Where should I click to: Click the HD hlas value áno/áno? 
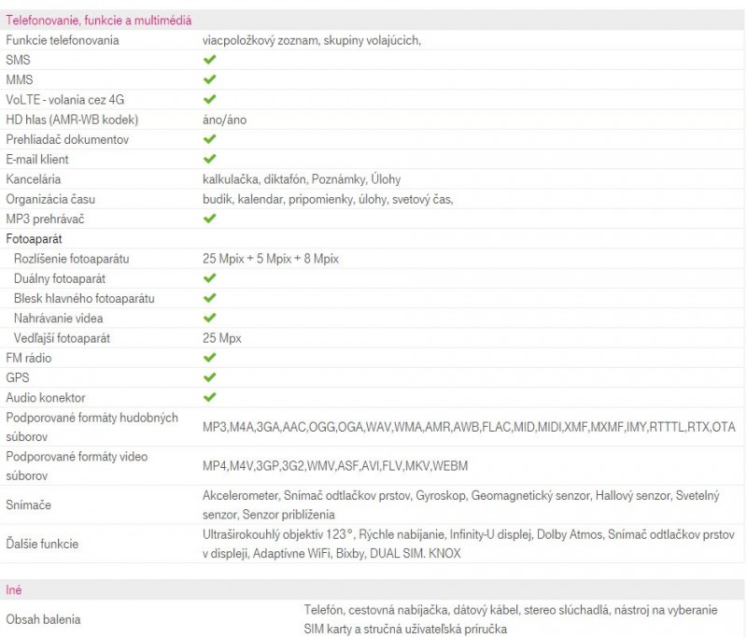224,120
